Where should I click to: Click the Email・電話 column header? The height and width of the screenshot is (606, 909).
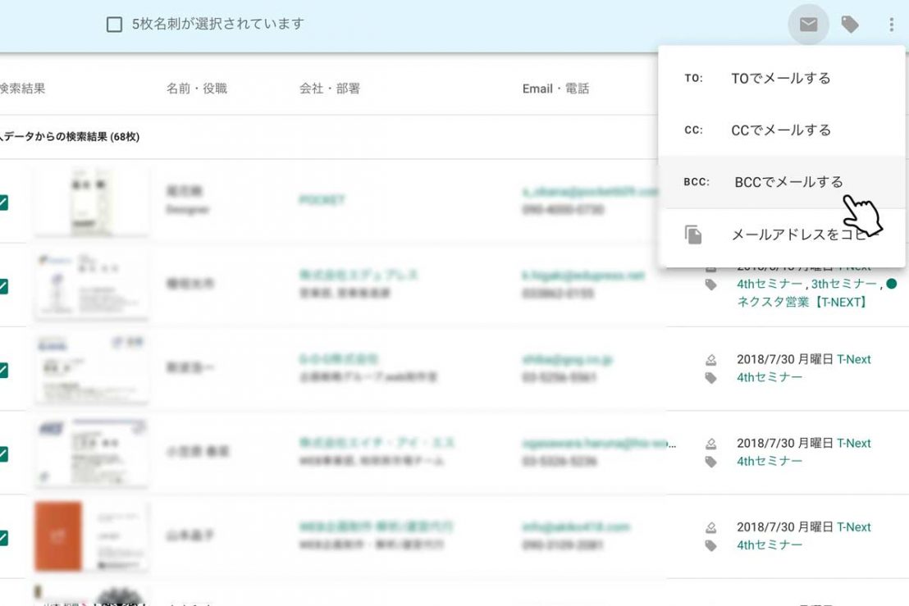pos(555,89)
